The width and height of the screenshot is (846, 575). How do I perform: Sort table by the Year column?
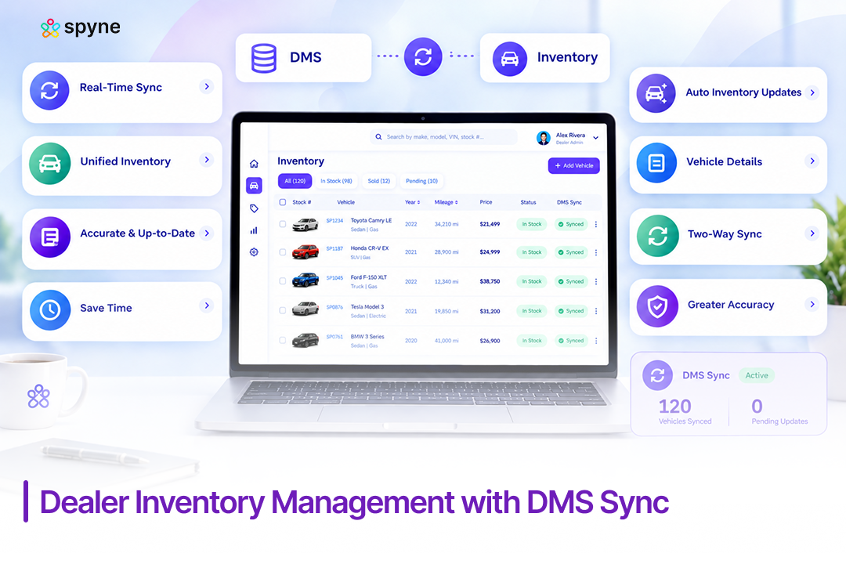pyautogui.click(x=412, y=202)
